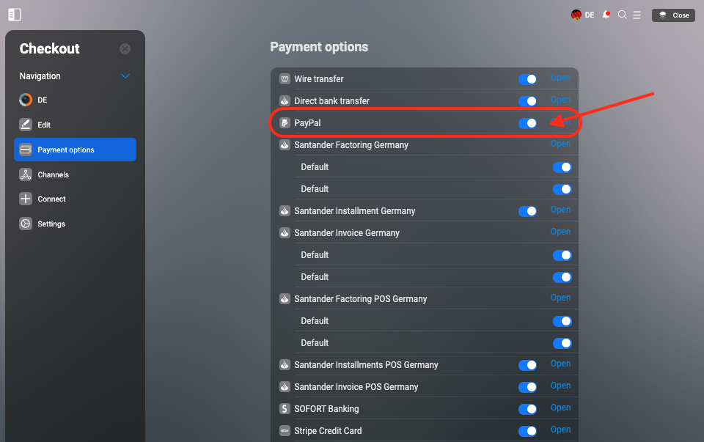Disable the Wire transfer toggle

[x=527, y=79]
